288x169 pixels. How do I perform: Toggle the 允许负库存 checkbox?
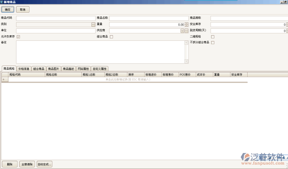coord(18,37)
